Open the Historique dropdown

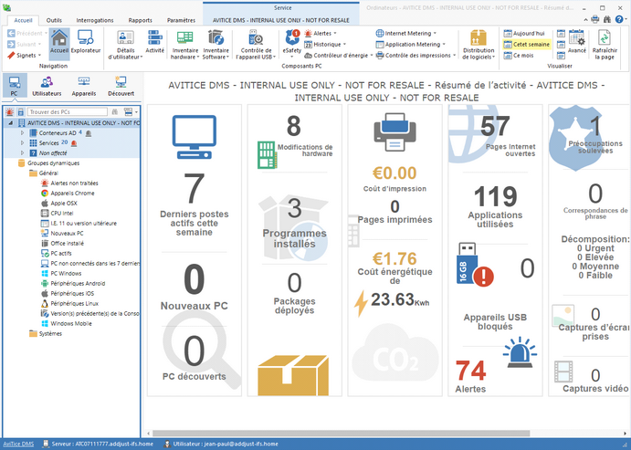[325, 44]
